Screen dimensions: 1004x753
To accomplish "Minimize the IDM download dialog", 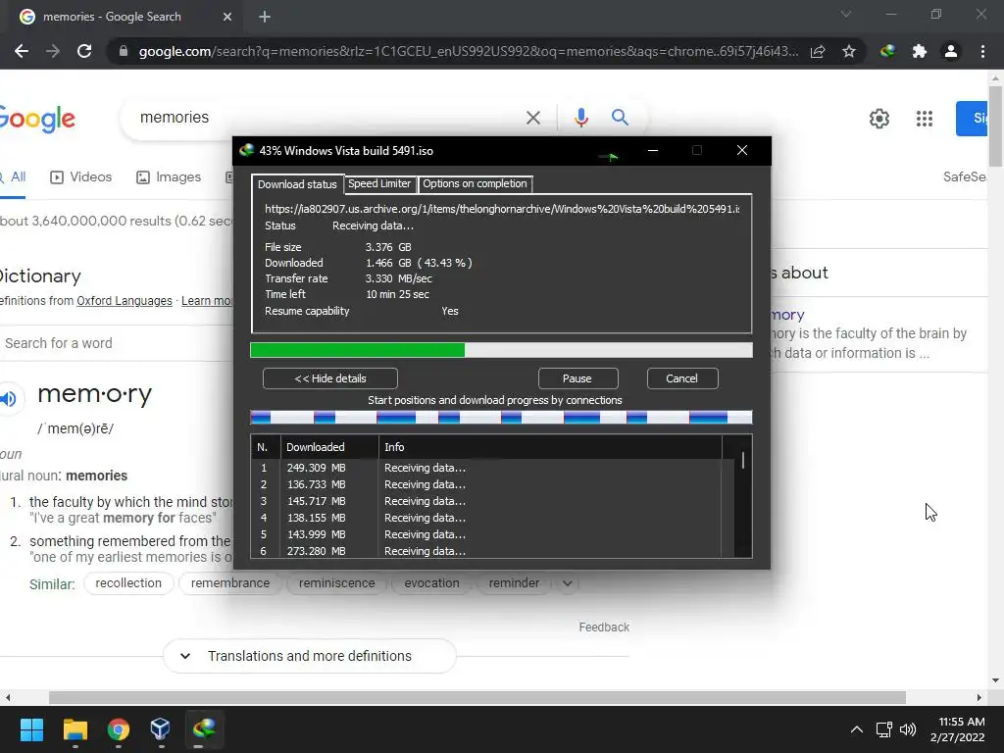I will [652, 150].
